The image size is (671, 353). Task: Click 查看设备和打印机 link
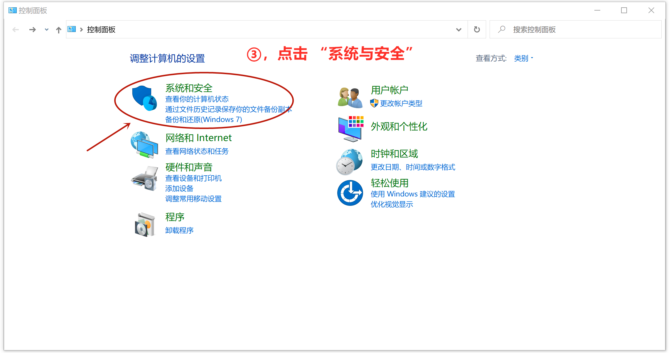coord(193,178)
